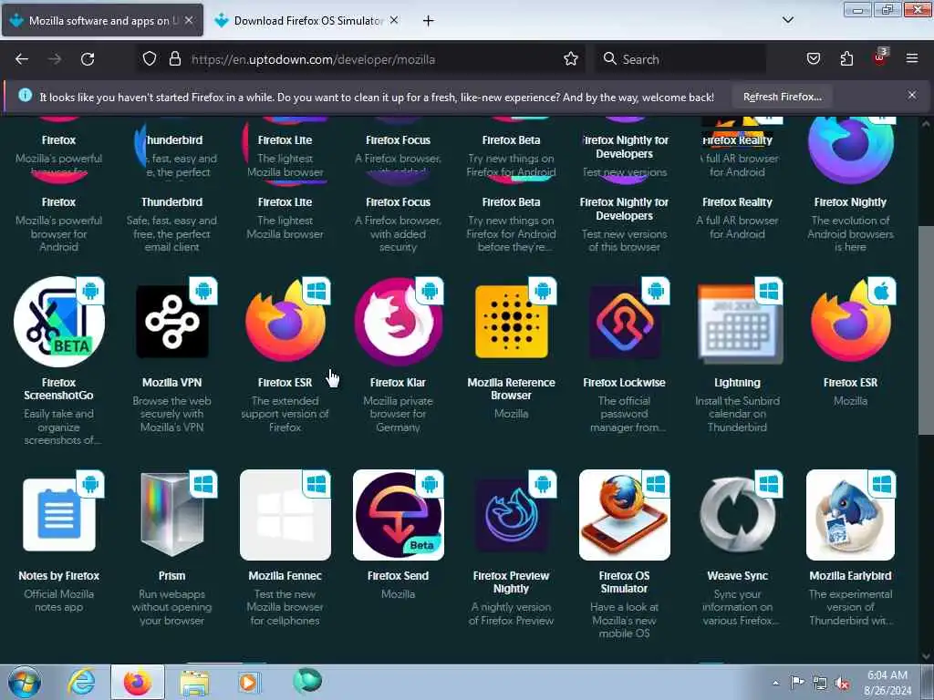This screenshot has height=700, width=934.
Task: Bookmark this page with the star
Action: 571,59
